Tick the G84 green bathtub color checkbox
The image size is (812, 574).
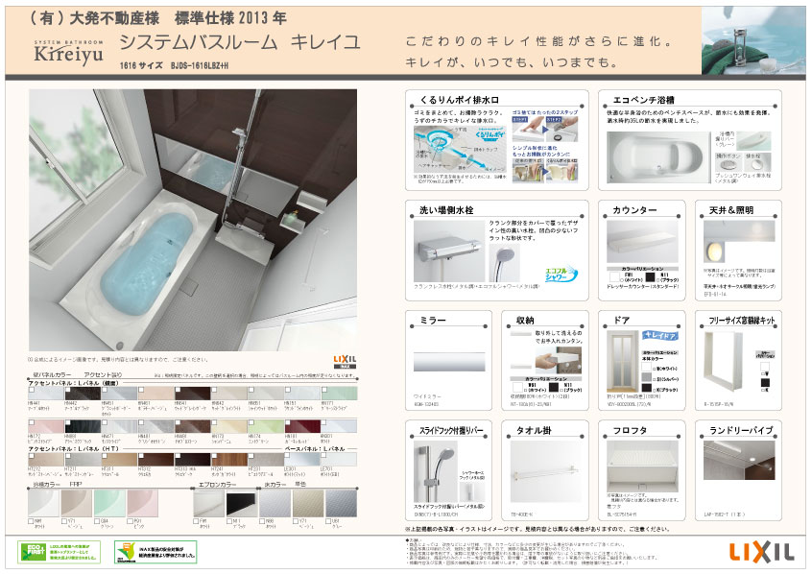97,521
